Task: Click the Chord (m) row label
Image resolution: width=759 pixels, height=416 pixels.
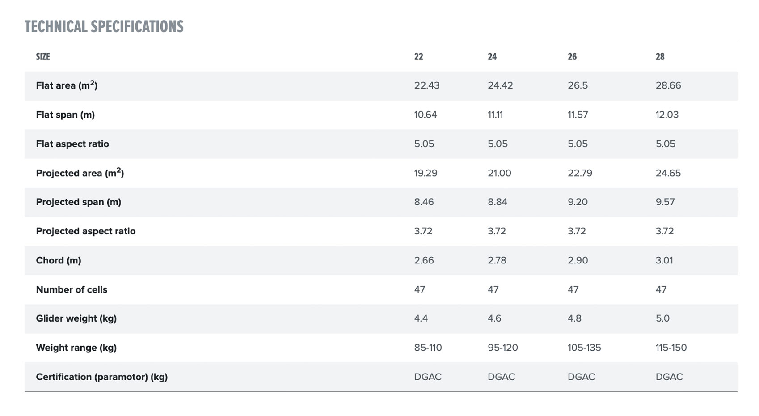Action: [x=59, y=260]
